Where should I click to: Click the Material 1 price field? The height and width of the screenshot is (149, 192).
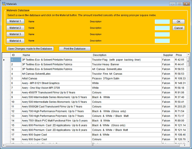click(x=162, y=22)
